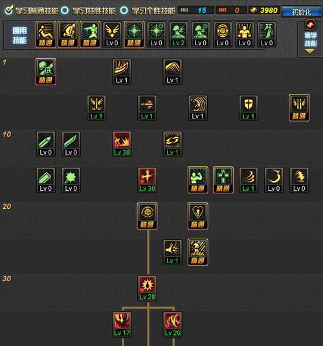Toggle 学习普通技能 checked option
The height and width of the screenshot is (346, 323).
[x=9, y=10]
